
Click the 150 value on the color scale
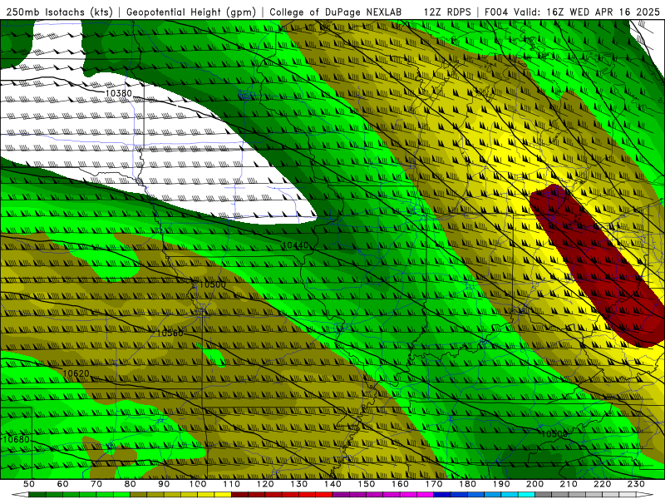pos(367,484)
